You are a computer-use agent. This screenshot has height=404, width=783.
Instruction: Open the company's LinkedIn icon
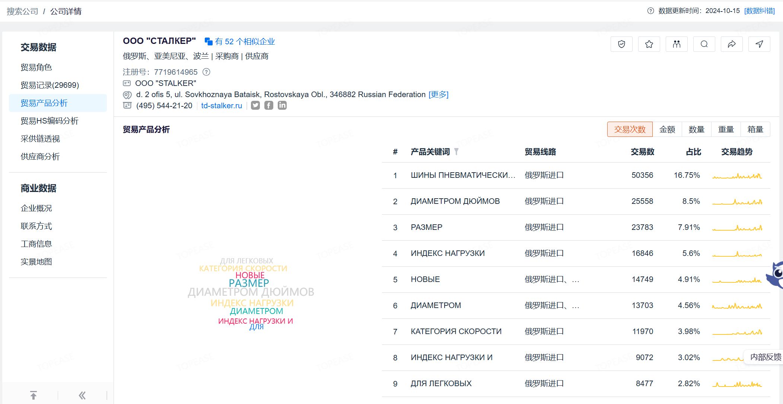(x=282, y=105)
